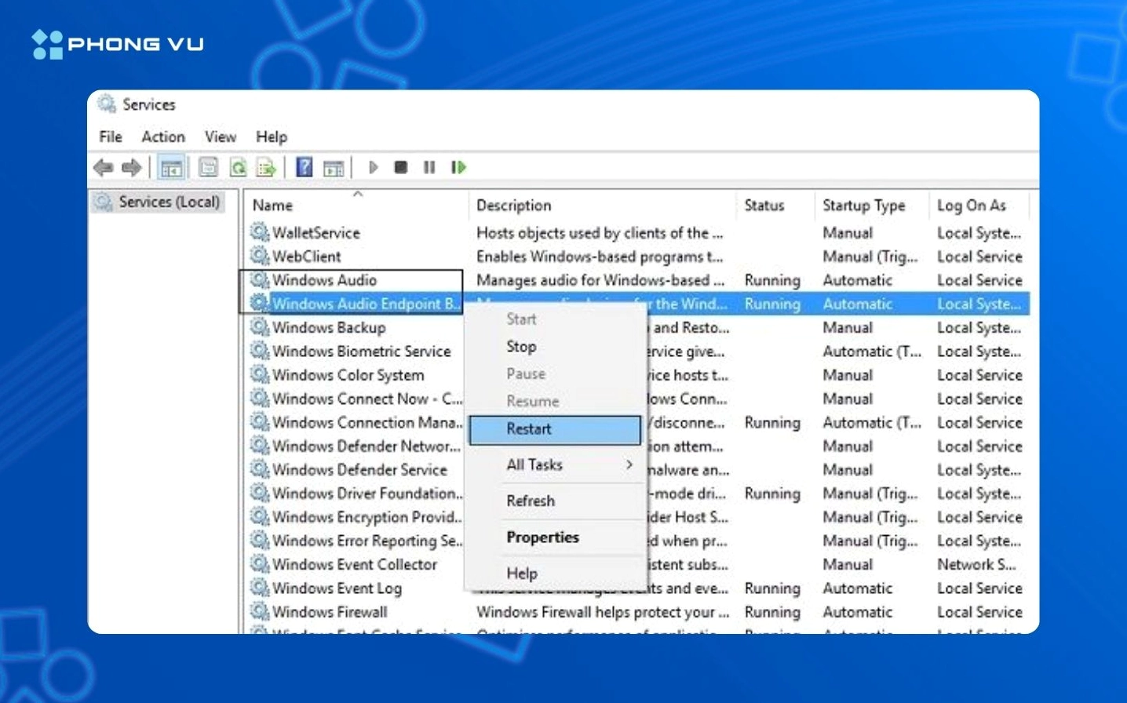Screen dimensions: 1127x703
Task: Click the gear icon beside WalletService
Action: (x=260, y=232)
